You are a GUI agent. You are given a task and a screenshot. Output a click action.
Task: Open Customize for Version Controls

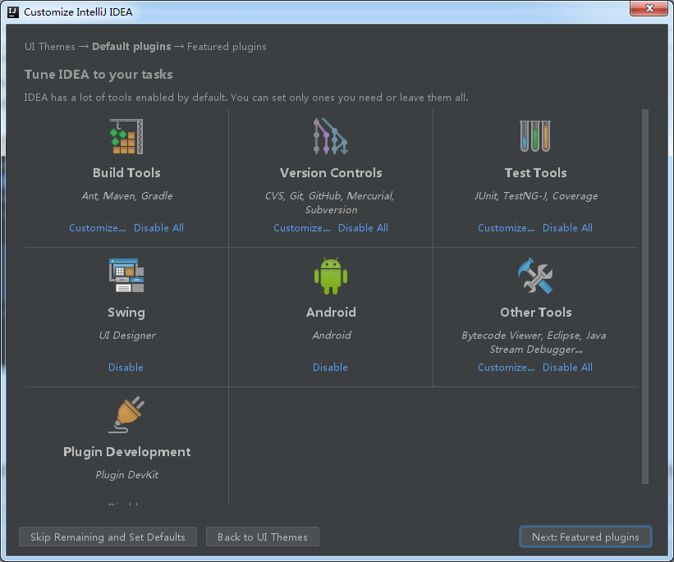302,228
